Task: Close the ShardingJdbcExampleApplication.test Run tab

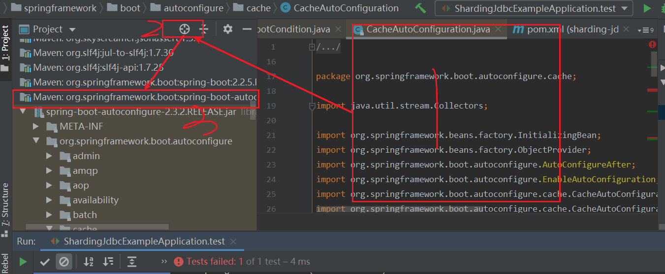Action: click(233, 242)
